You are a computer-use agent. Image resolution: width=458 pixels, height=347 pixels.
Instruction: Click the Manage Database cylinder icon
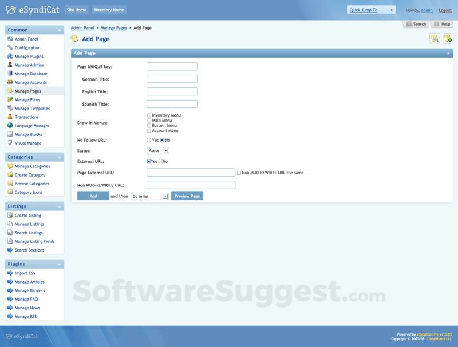coord(10,74)
